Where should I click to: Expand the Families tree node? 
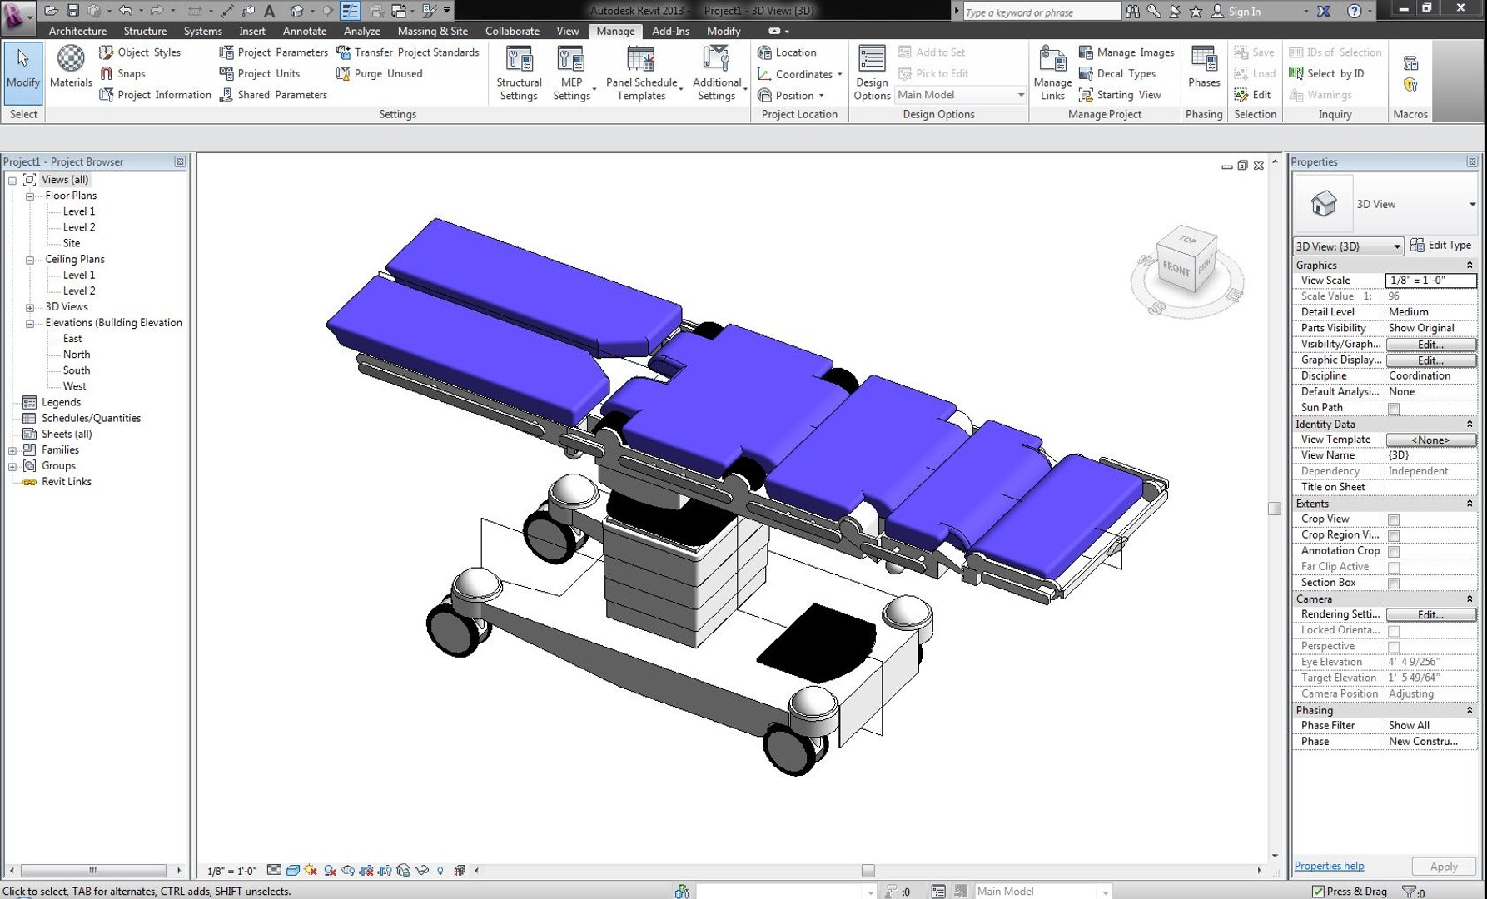[12, 451]
